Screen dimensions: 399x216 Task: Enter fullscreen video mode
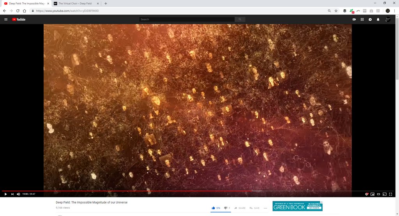click(390, 194)
